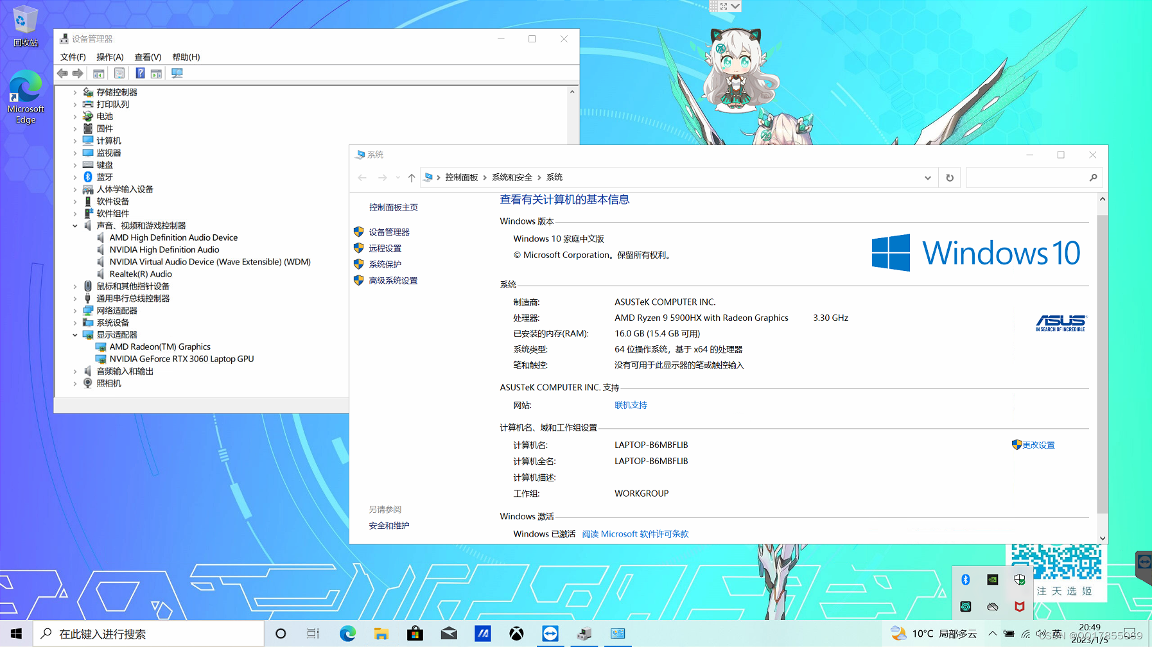The width and height of the screenshot is (1152, 647).
Task: Open the 查看(V) menu
Action: [x=148, y=57]
